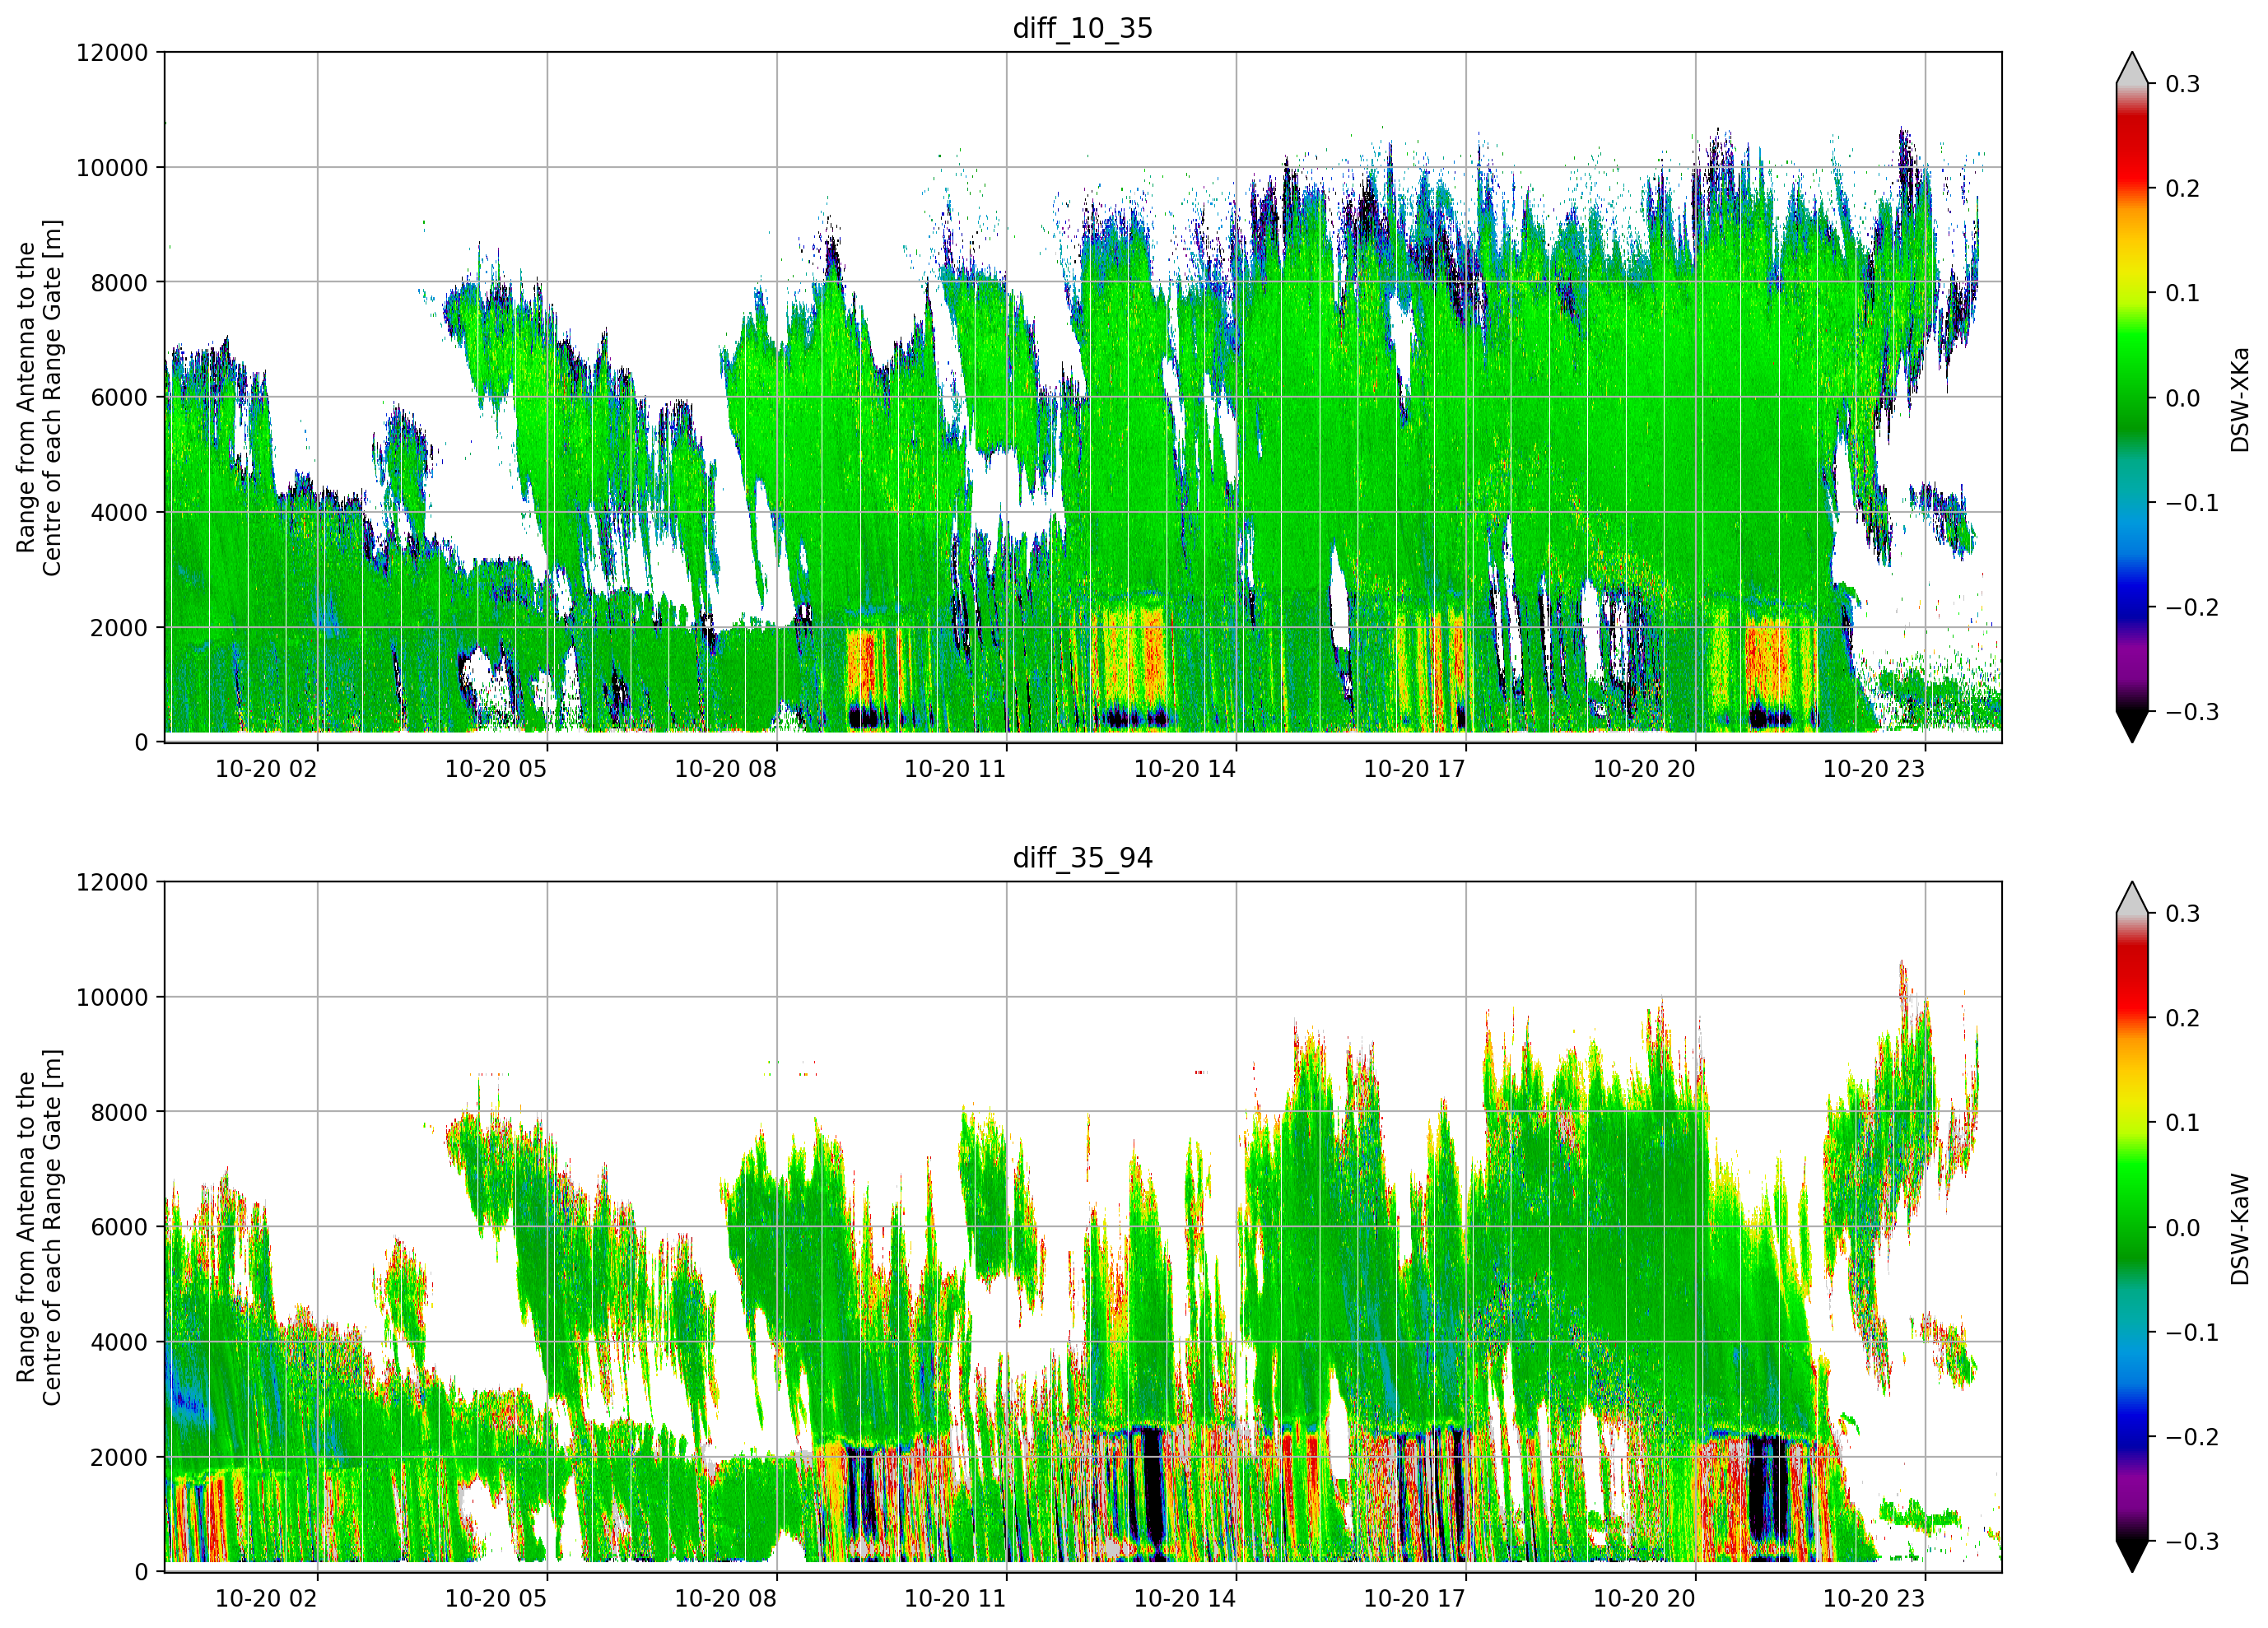Select tick 0.1 on DSW-KaW colorbar
This screenshot has width=2268, height=1628.
[x=2182, y=1122]
